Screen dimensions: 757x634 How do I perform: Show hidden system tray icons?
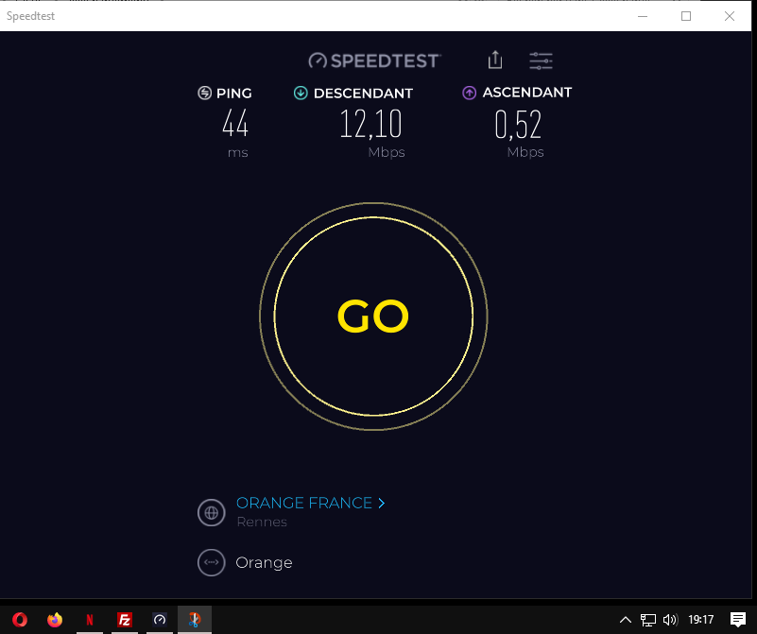(626, 620)
